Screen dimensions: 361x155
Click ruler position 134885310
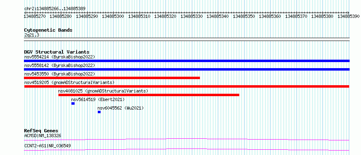[x=139, y=16]
